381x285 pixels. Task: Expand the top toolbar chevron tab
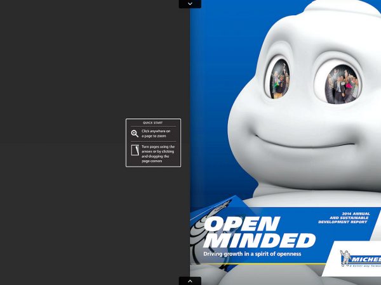[x=190, y=4]
